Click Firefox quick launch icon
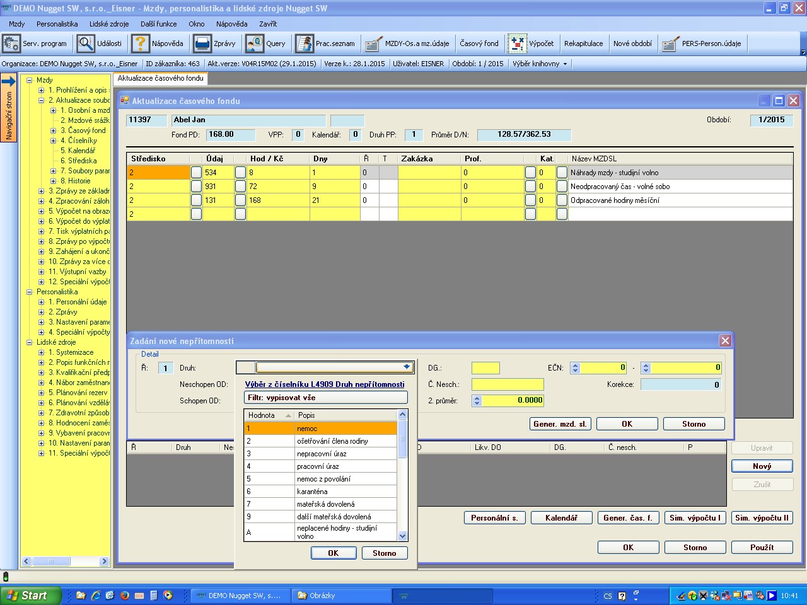 (x=125, y=596)
